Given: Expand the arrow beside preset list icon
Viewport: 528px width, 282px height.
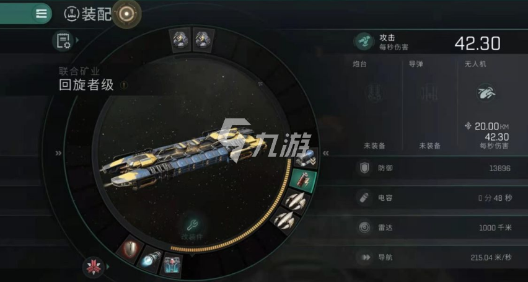Looking at the screenshot, I should pyautogui.click(x=77, y=40).
